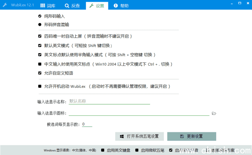
Task: Select the 设置 tab
Action: [x=97, y=6]
